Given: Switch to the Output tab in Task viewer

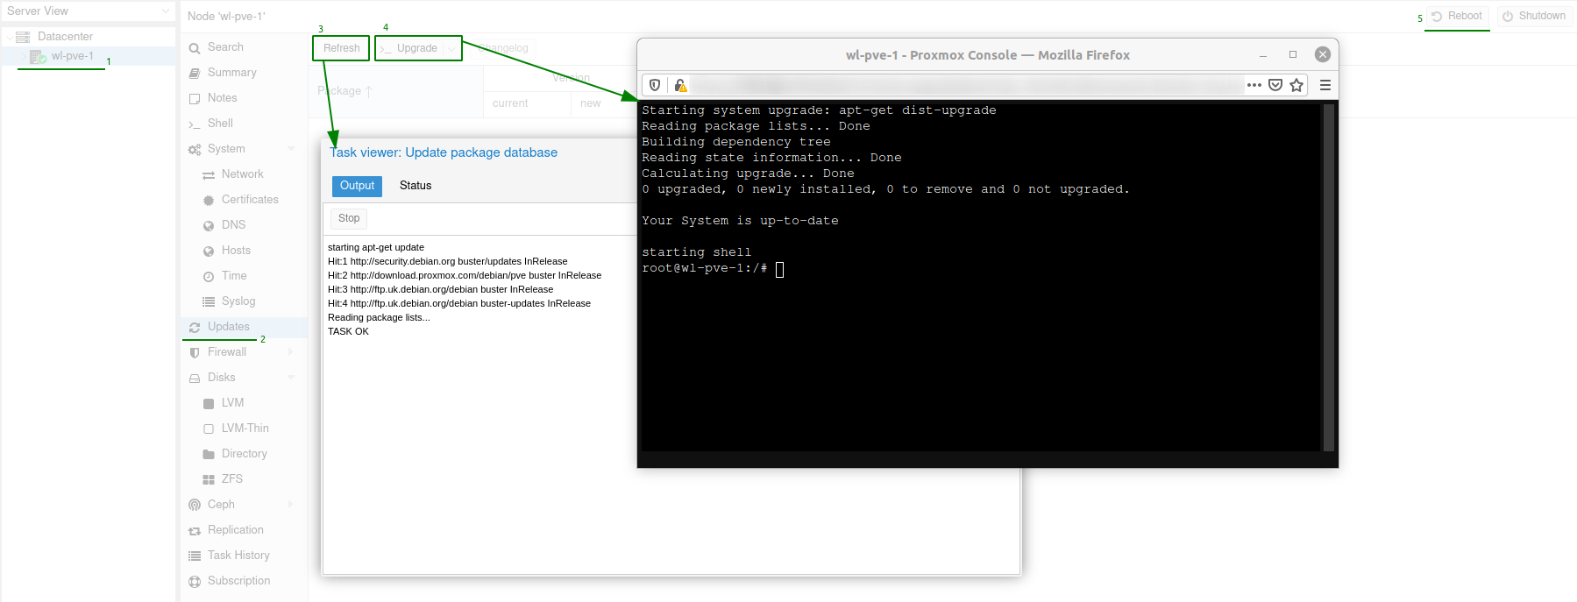Looking at the screenshot, I should pyautogui.click(x=357, y=186).
